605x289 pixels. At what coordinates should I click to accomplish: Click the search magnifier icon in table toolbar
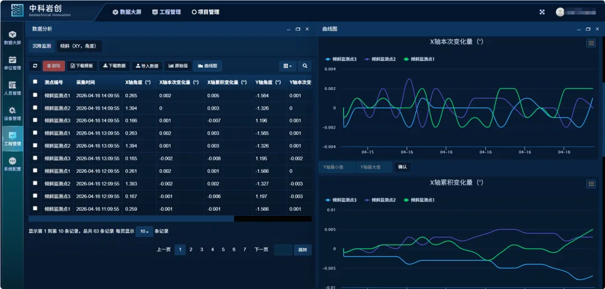305,66
